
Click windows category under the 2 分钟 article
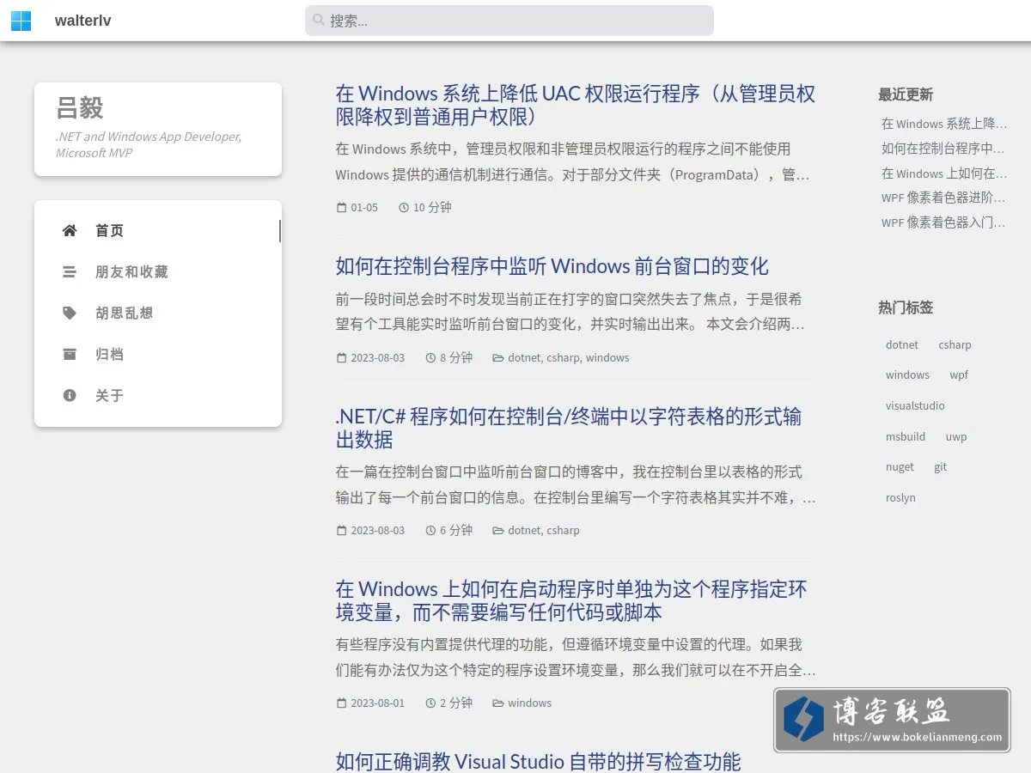pyautogui.click(x=529, y=703)
